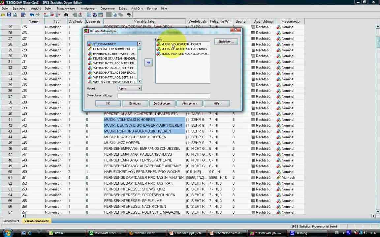
Task: Click the Split file icon
Action: (x=89, y=15)
